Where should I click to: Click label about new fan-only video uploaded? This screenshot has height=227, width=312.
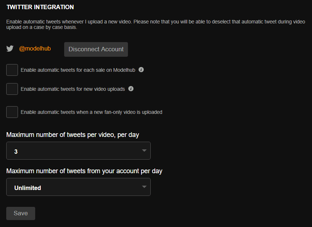coord(91,112)
